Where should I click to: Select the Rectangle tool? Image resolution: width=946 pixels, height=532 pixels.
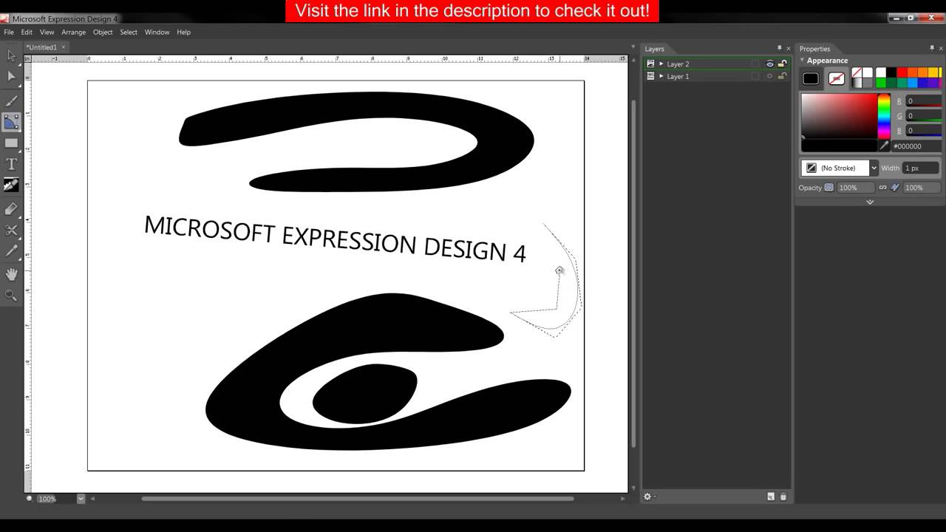(x=11, y=142)
